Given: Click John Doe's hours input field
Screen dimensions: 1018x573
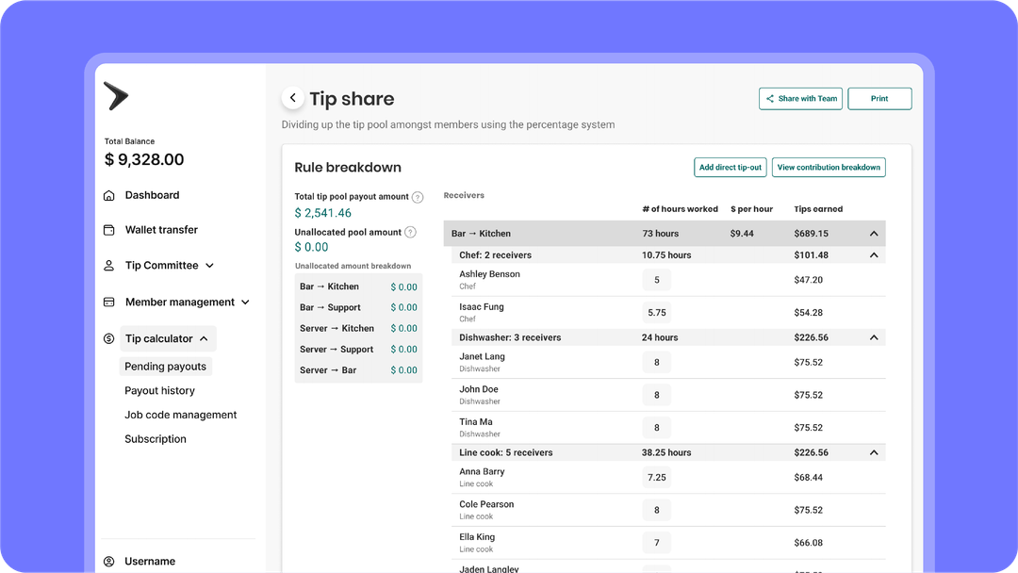Looking at the screenshot, I should [x=656, y=394].
